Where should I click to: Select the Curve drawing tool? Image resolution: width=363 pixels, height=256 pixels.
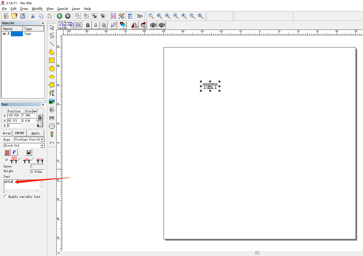52,52
